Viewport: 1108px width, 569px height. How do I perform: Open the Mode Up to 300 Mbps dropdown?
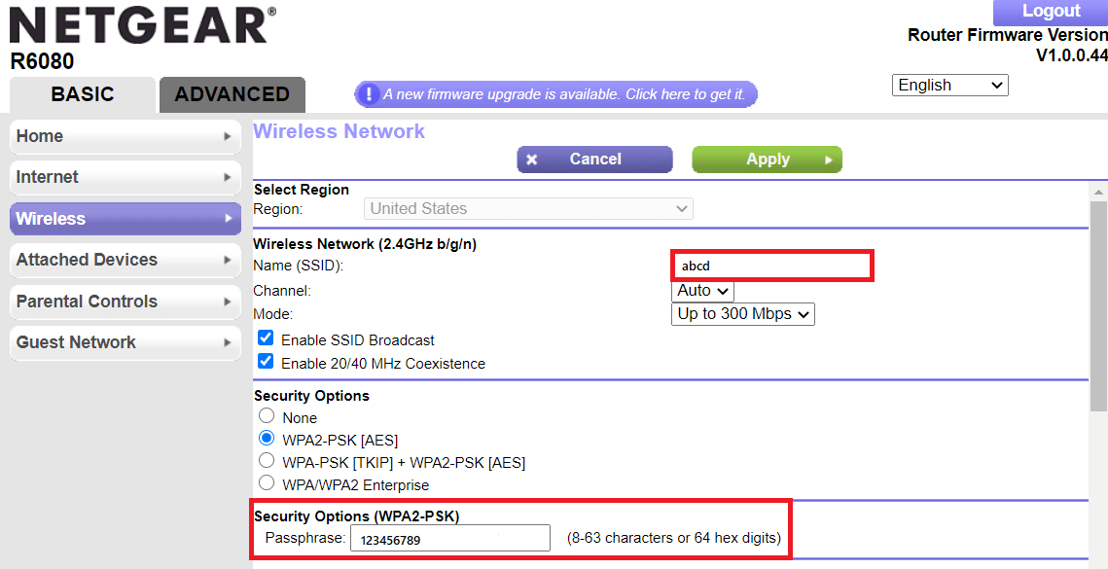742,314
